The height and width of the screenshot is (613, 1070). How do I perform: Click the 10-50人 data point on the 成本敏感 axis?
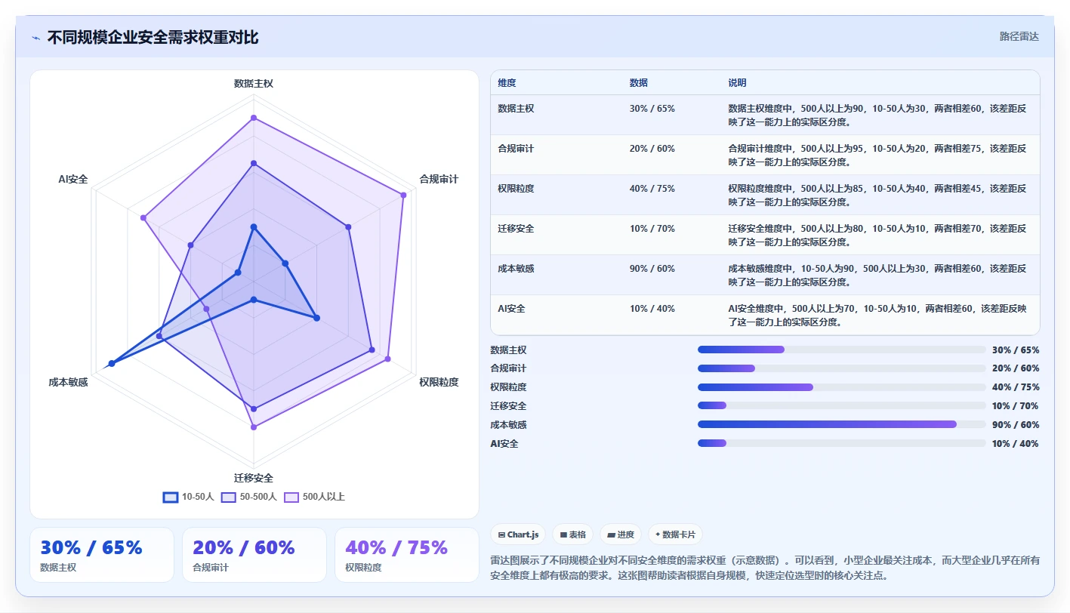[112, 364]
